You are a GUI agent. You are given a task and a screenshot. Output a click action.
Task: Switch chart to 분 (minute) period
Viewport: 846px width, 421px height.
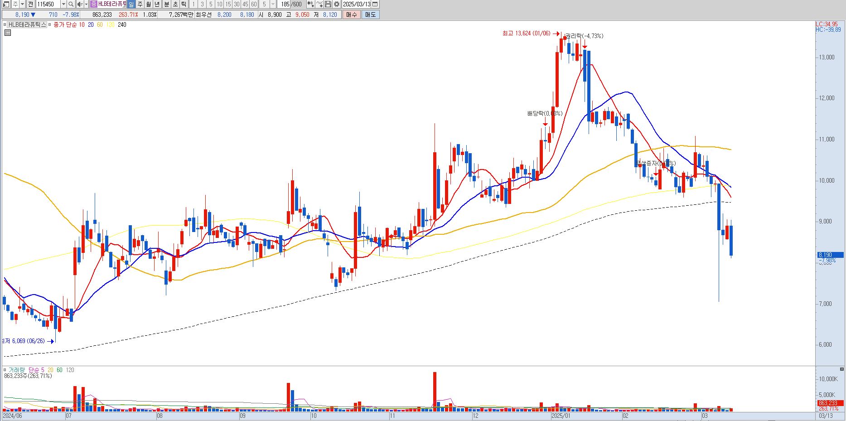click(166, 4)
